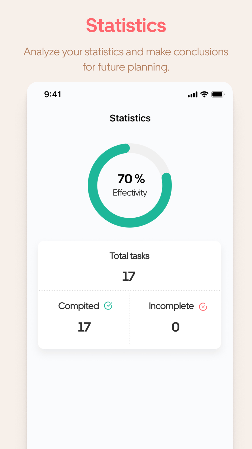This screenshot has width=252, height=449.
Task: Click the Total tasks count 17
Action: tap(129, 276)
